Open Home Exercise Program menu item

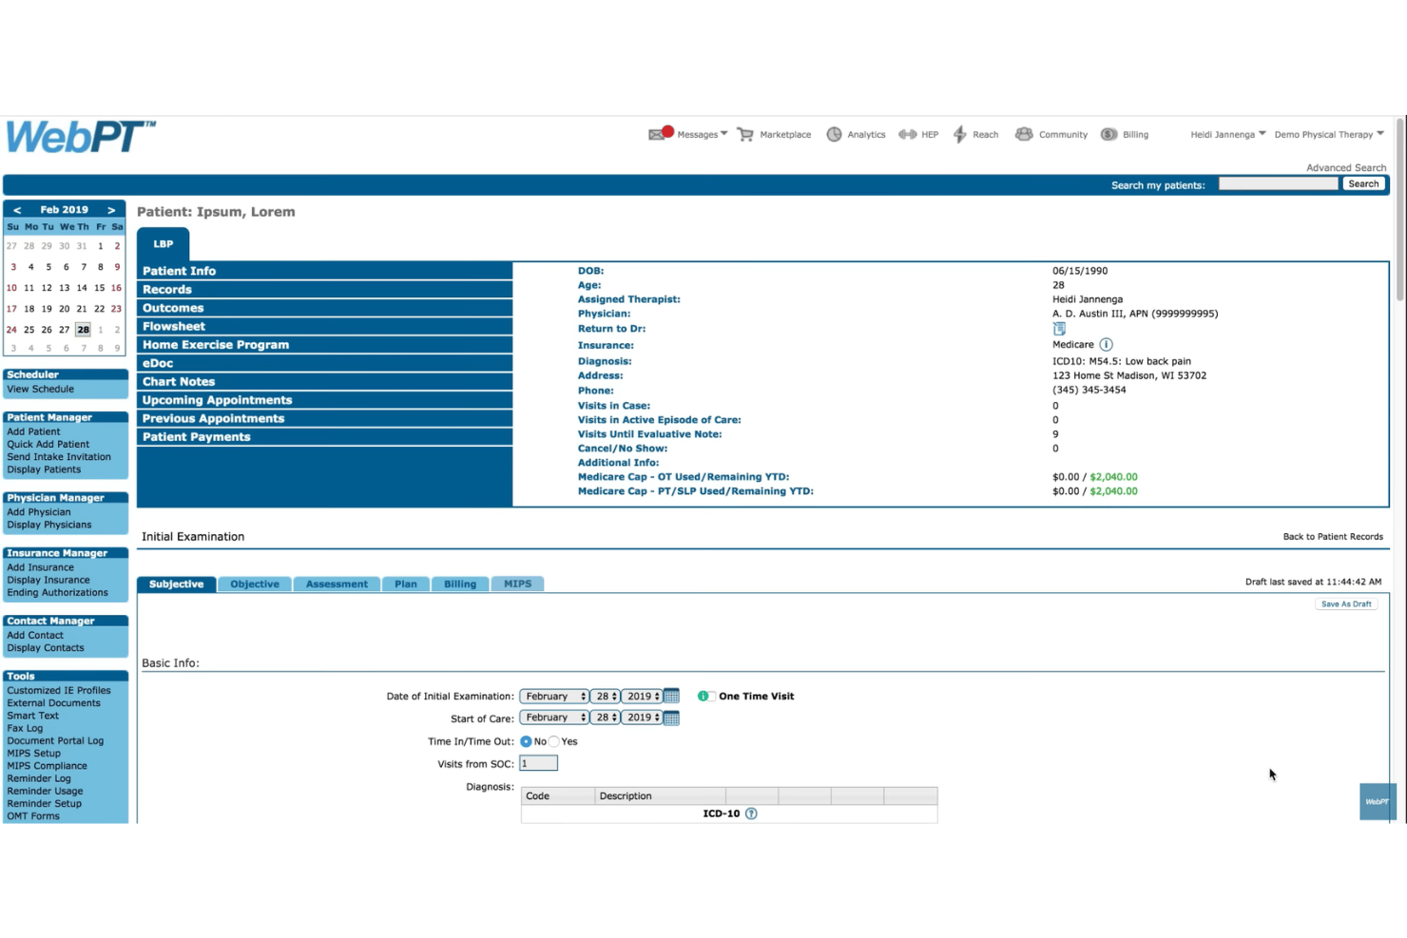point(325,345)
